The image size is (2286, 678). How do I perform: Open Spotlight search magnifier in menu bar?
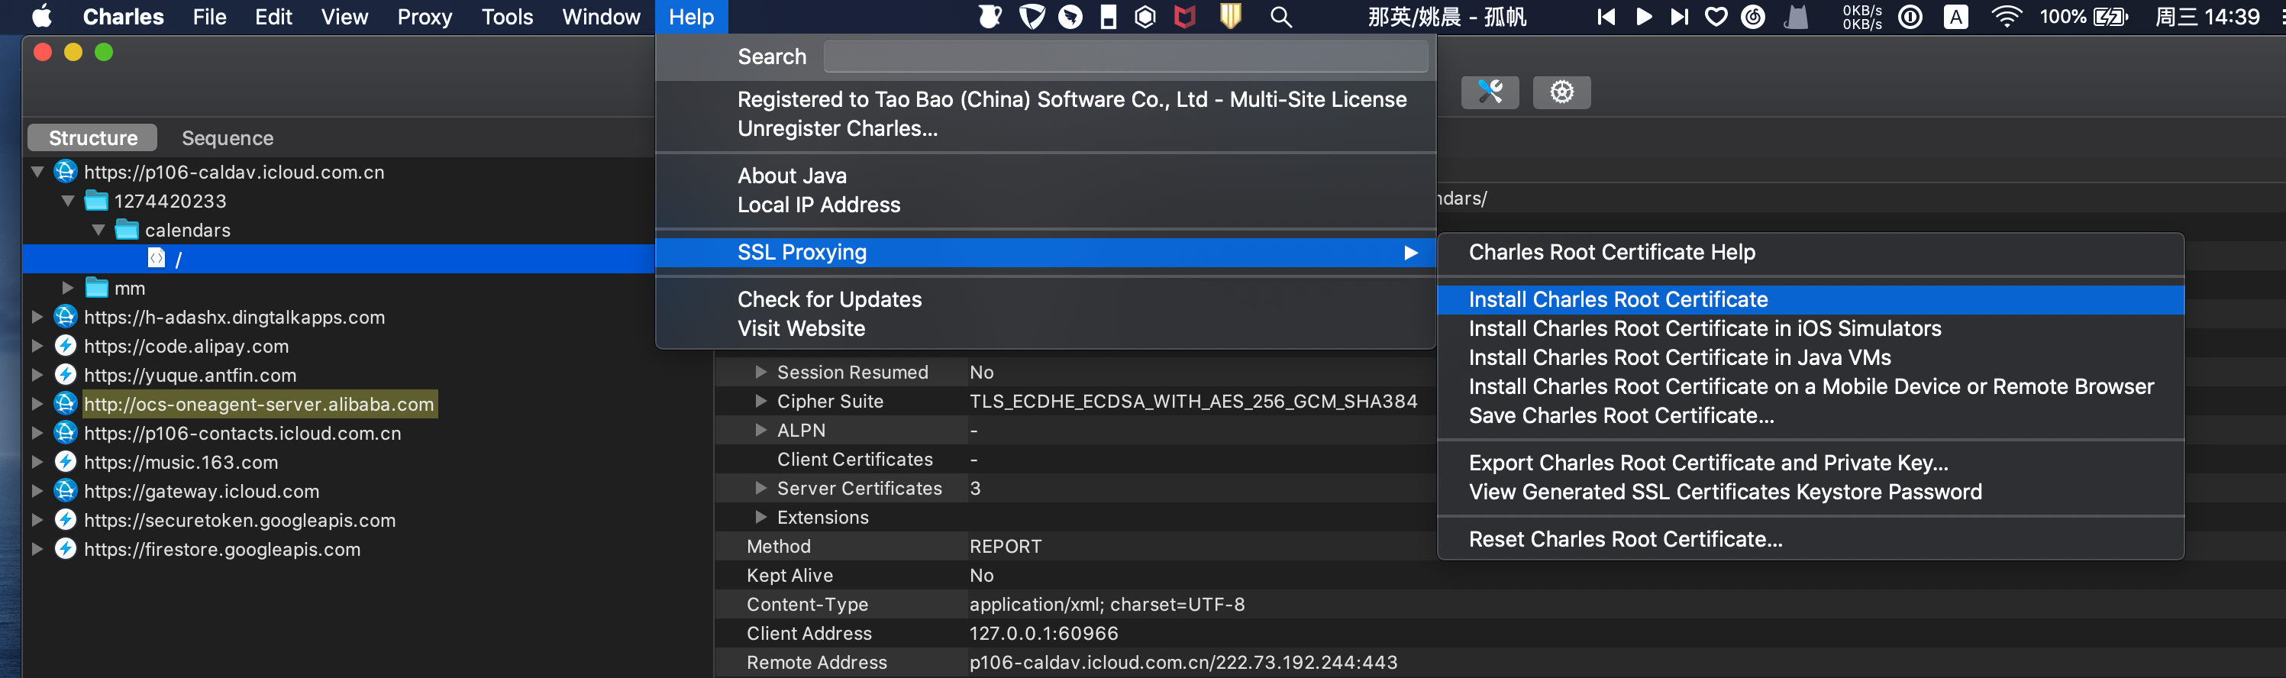1280,16
